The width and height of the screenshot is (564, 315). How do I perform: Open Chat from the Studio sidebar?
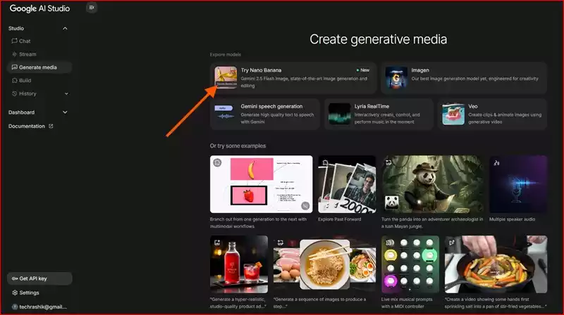[x=25, y=41]
